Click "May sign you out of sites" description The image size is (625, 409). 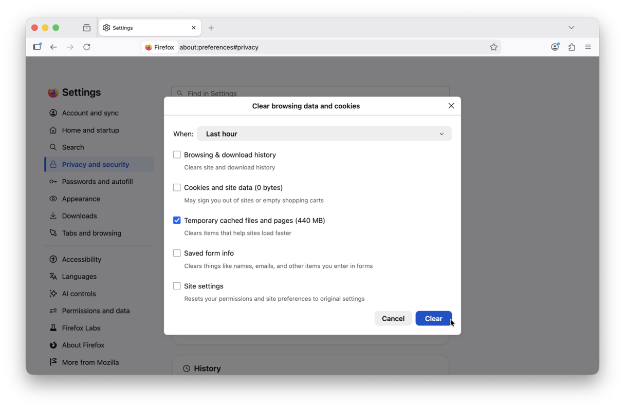tap(254, 200)
